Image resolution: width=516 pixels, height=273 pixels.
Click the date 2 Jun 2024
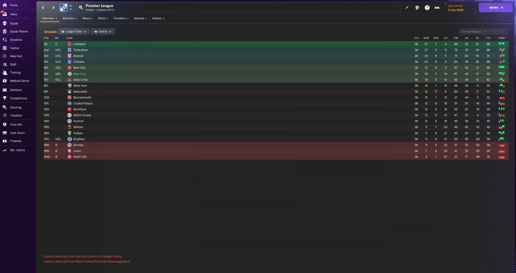[x=456, y=10]
